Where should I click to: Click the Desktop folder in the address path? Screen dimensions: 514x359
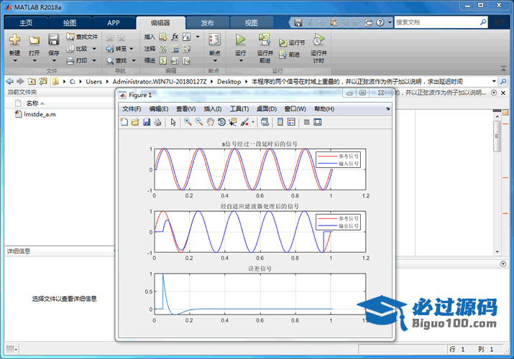[x=229, y=81]
